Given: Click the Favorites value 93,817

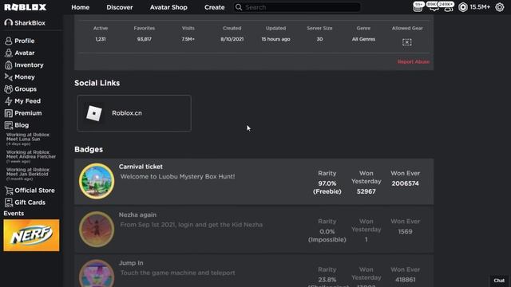Looking at the screenshot, I should [x=145, y=39].
